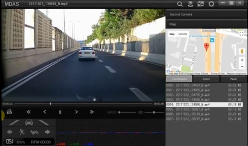Click the left turn signal arrow icon

click(x=10, y=132)
